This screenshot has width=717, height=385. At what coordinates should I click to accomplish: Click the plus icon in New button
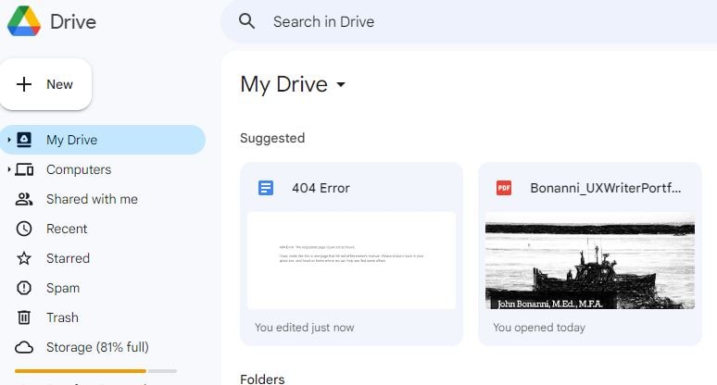coord(24,84)
